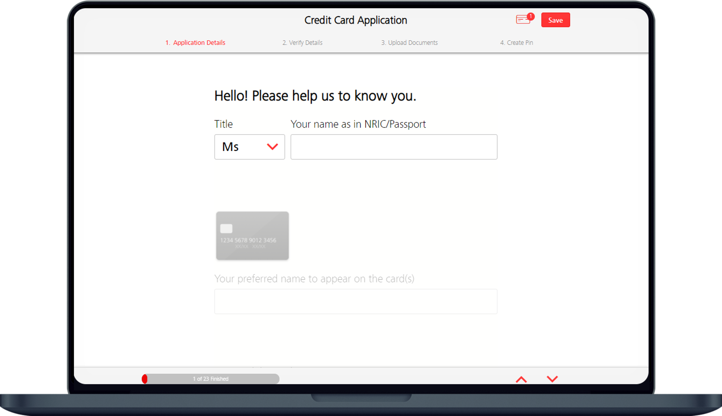Click the name as in NRIC/Passport field

[394, 147]
